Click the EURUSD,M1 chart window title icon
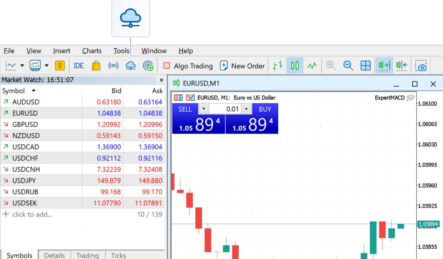The image size is (443, 259). (x=176, y=83)
